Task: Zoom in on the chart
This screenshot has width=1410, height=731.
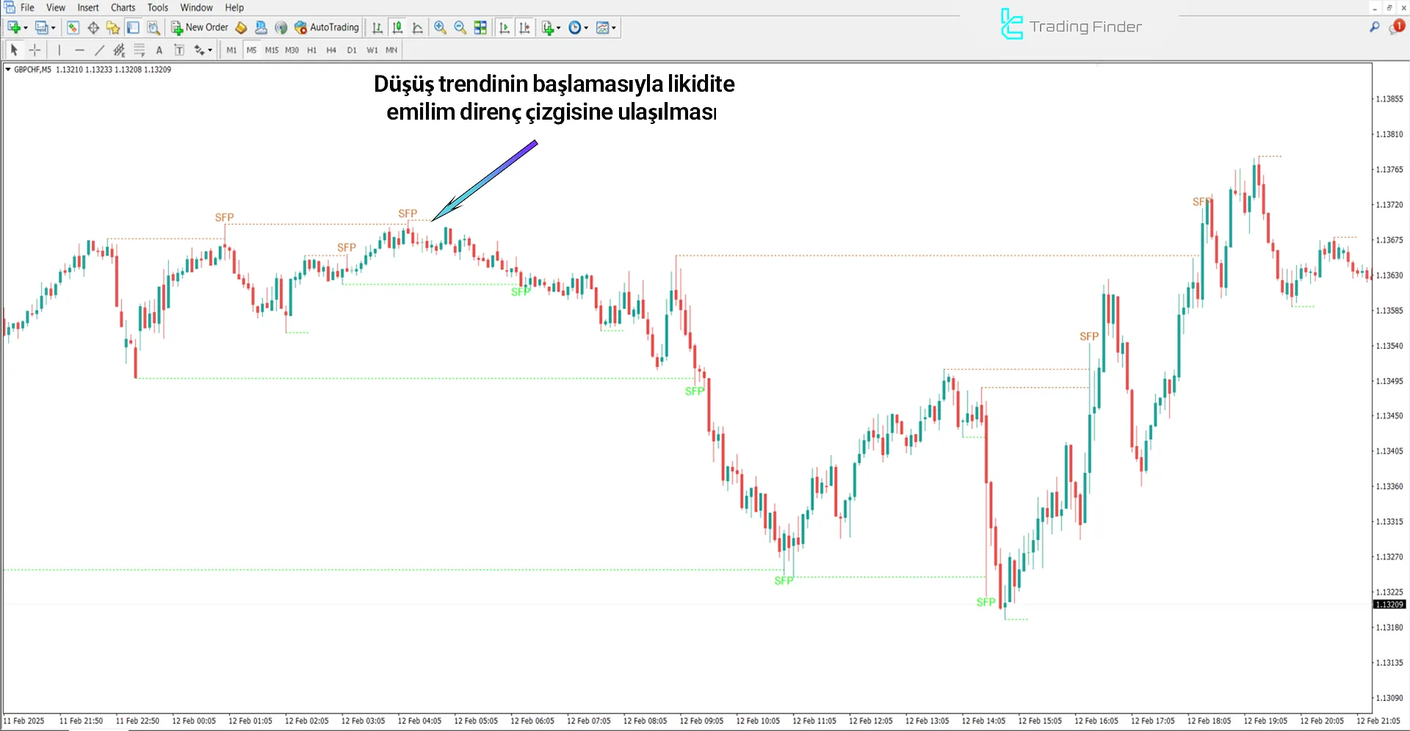Action: point(440,27)
